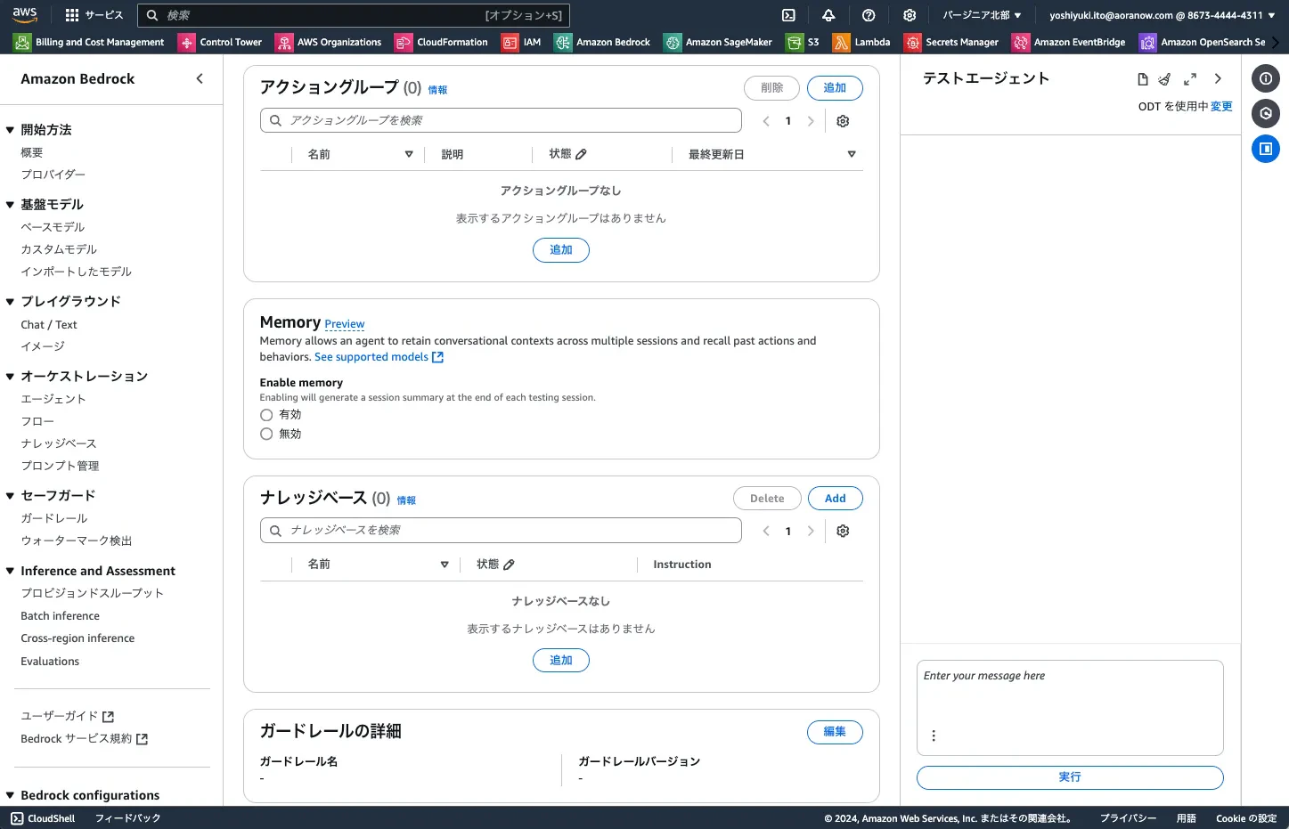Open the help question mark icon
1289x829 pixels.
(869, 15)
